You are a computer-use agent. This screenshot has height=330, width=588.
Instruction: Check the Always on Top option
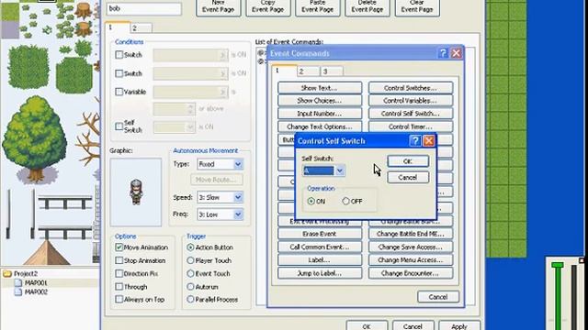tap(119, 300)
